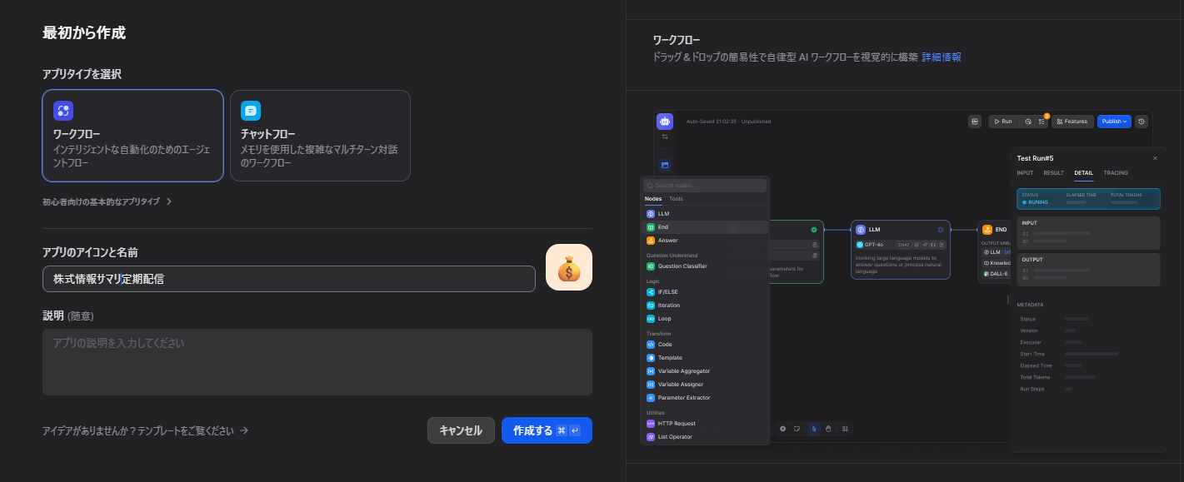Image resolution: width=1184 pixels, height=482 pixels.
Task: Click the End node icon in the node list
Action: click(x=651, y=227)
